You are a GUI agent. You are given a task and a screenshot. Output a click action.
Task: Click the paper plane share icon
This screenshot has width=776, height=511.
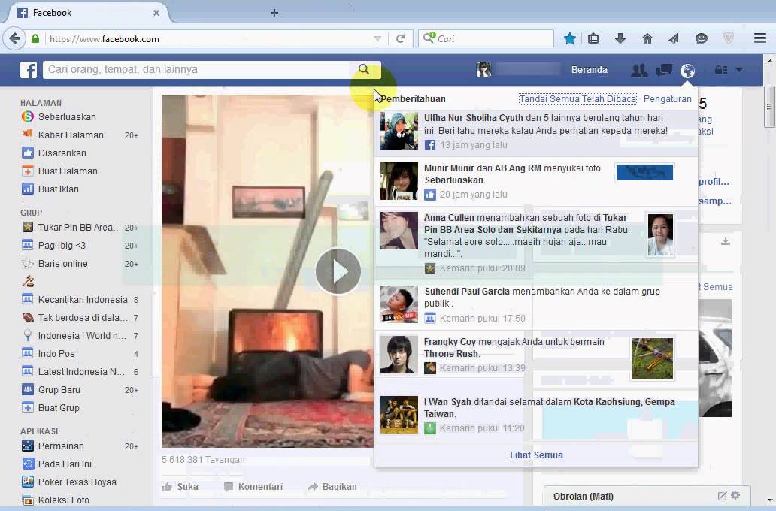point(674,38)
